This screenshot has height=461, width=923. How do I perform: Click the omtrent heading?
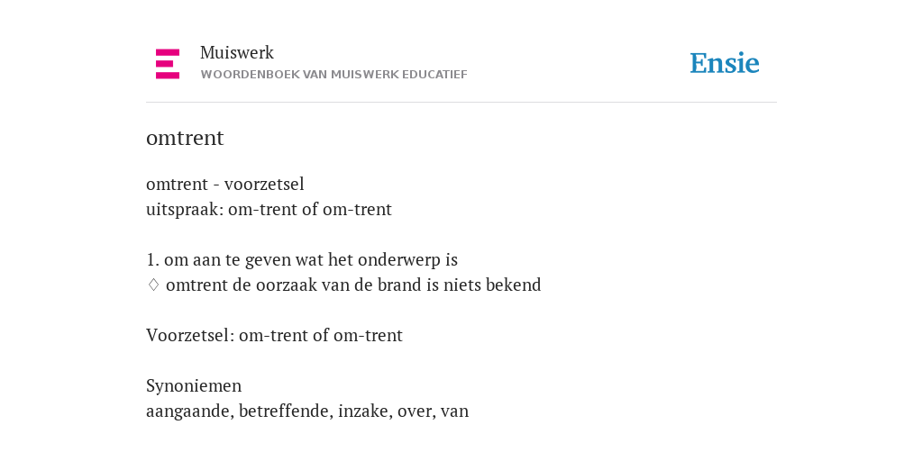[185, 138]
